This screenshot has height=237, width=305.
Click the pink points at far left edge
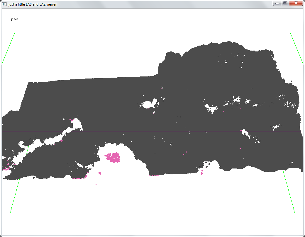point(6,169)
